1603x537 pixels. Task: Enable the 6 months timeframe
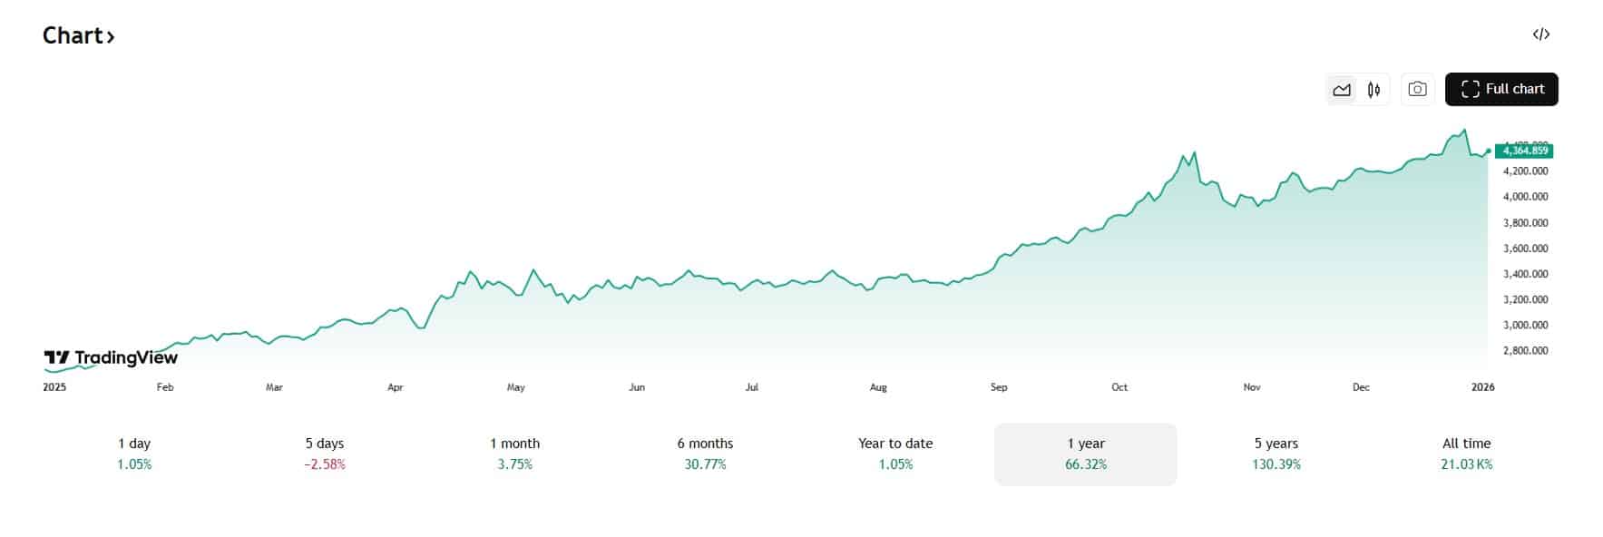point(706,454)
